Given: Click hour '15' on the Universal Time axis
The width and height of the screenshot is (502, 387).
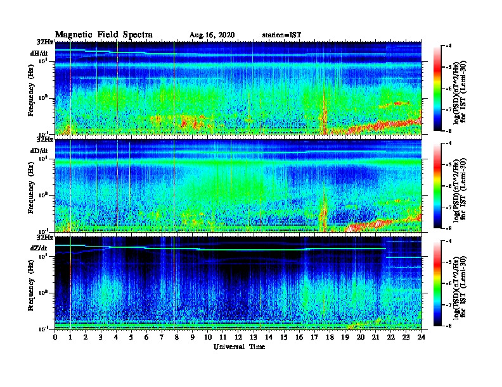Looking at the screenshot, I should coord(285,337).
